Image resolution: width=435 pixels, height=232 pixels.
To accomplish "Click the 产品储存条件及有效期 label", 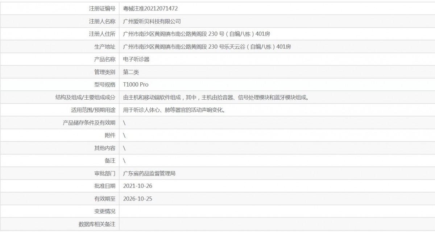I will tap(89, 123).
